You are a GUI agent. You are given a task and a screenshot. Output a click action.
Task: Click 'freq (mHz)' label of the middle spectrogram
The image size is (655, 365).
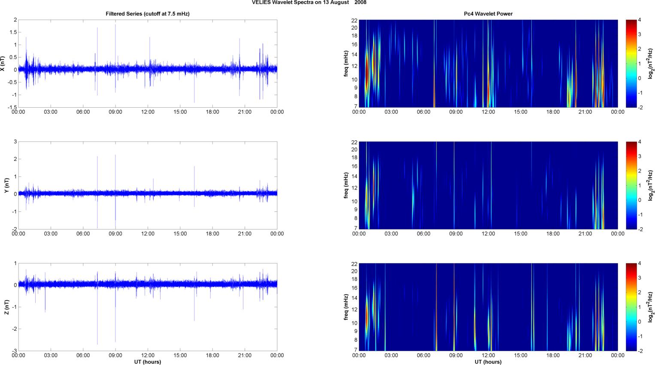(346, 185)
